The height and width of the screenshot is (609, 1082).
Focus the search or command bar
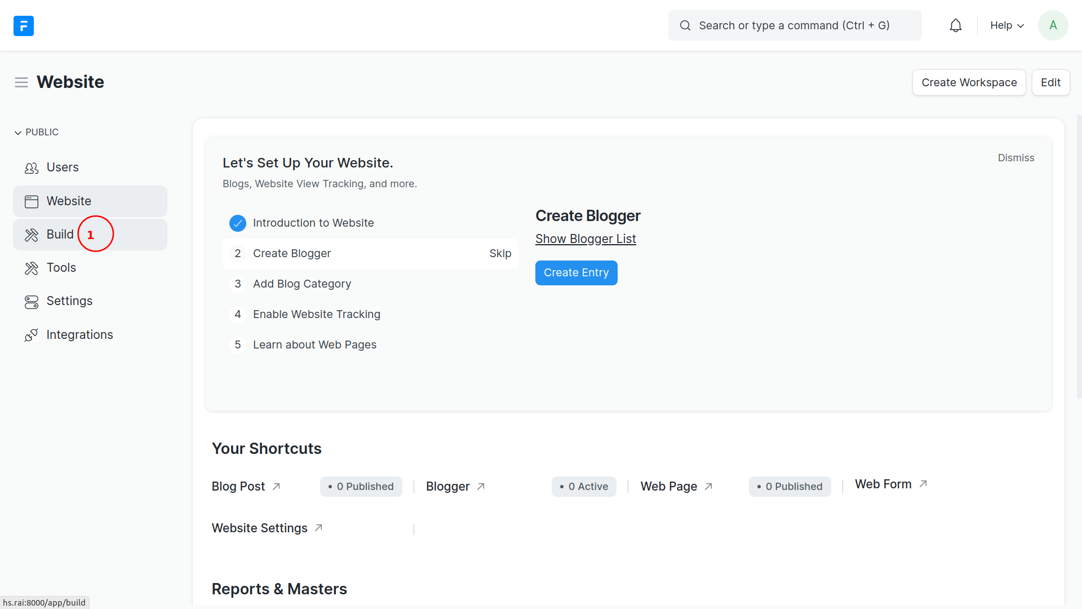(x=795, y=25)
